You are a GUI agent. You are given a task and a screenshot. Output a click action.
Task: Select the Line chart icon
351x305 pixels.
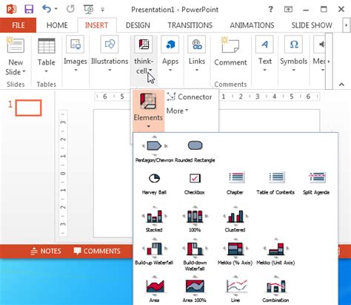236,286
